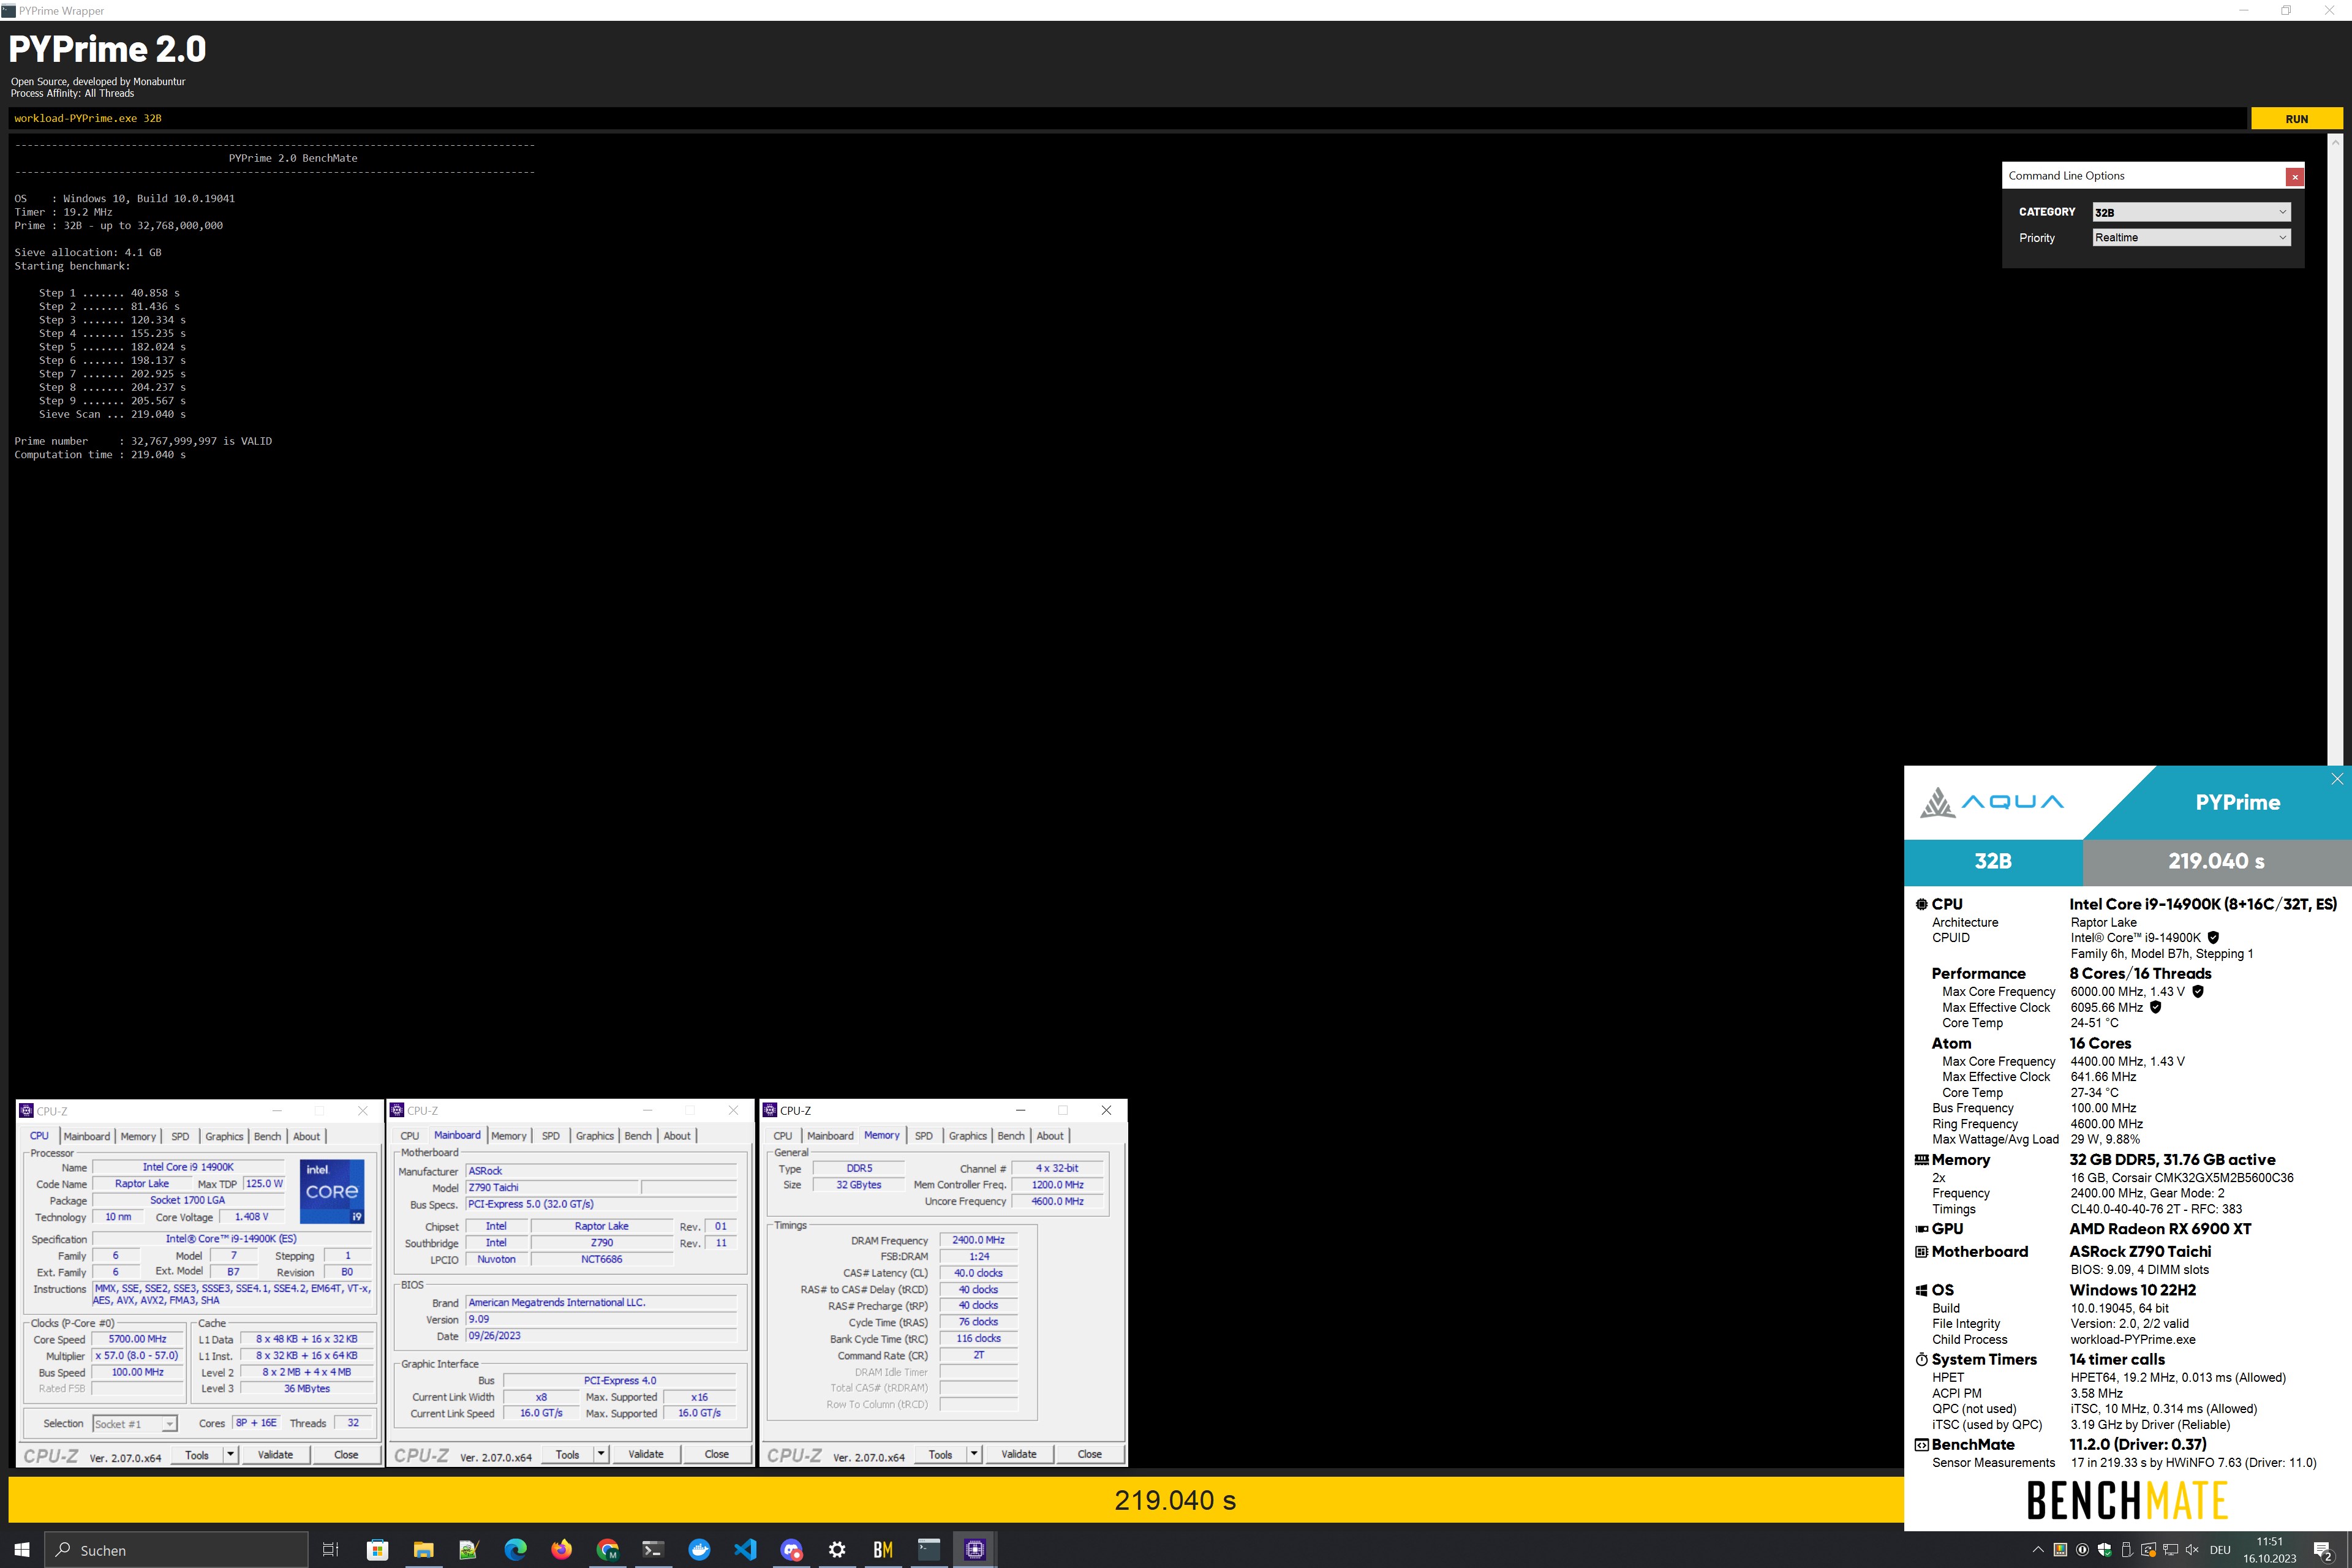Close the BenchMate result panel
Viewport: 2352px width, 1568px height.
2337,779
